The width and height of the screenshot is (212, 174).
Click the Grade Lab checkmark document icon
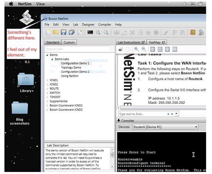pyautogui.click(x=80, y=32)
